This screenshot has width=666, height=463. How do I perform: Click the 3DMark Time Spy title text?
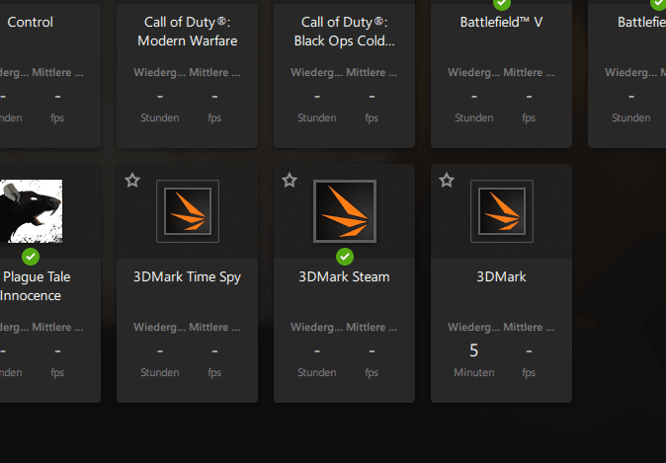(188, 277)
